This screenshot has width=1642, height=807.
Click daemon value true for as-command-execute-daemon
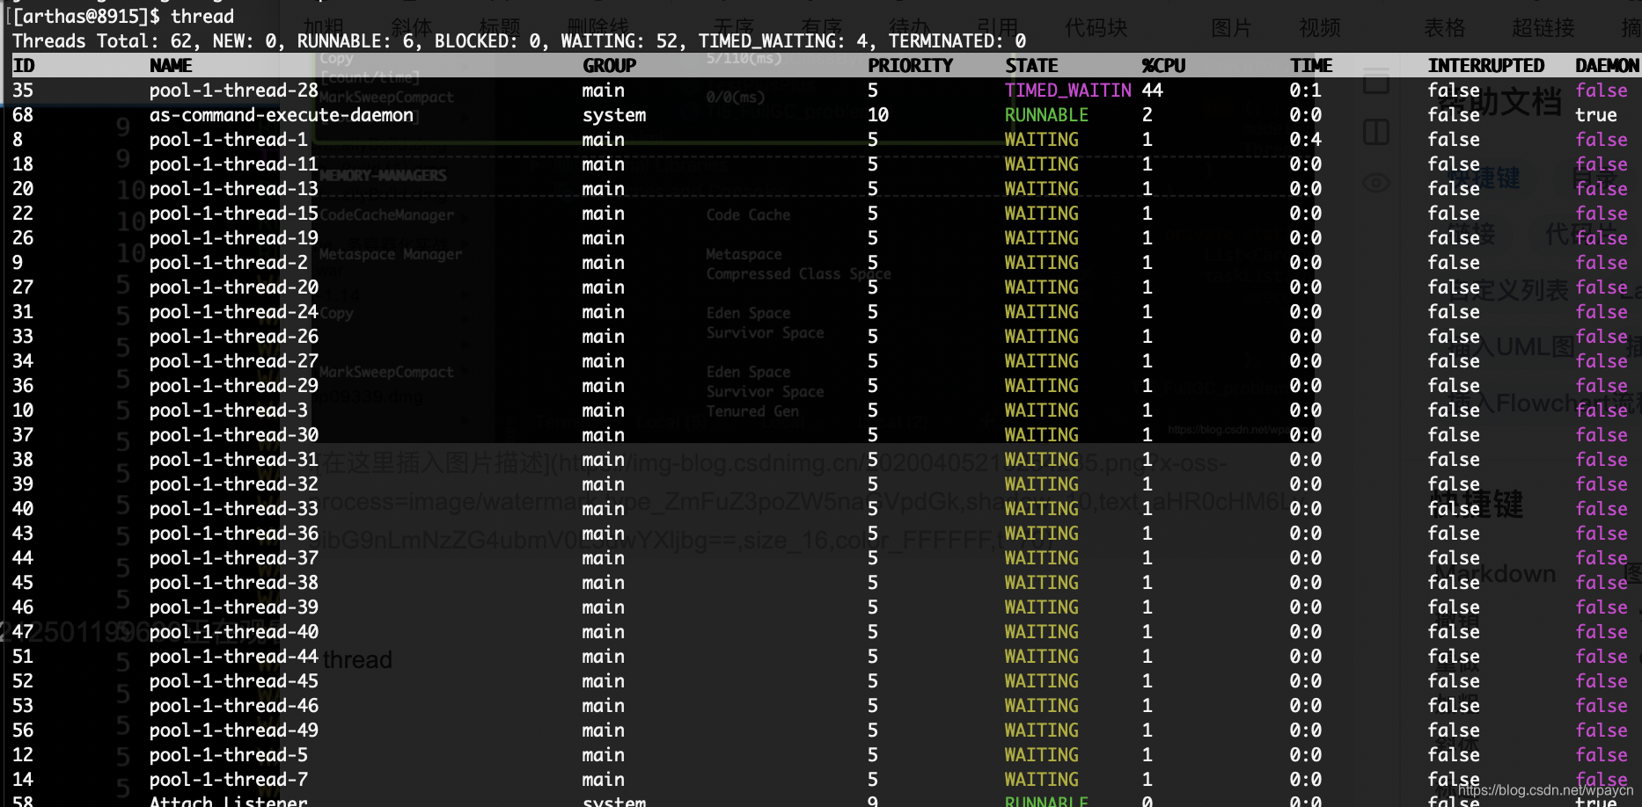pyautogui.click(x=1596, y=115)
